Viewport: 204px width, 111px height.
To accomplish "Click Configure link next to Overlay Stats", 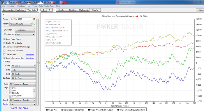I will point(30,54).
